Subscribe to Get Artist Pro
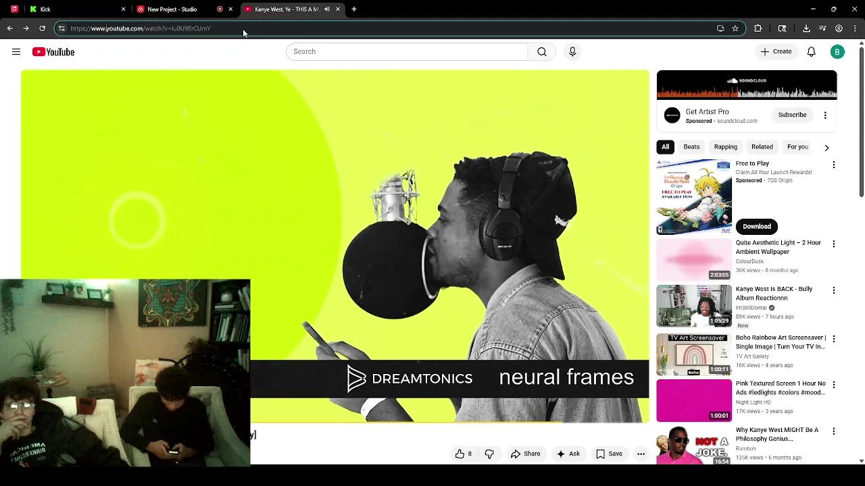Viewport: 865px width, 486px height. (792, 115)
